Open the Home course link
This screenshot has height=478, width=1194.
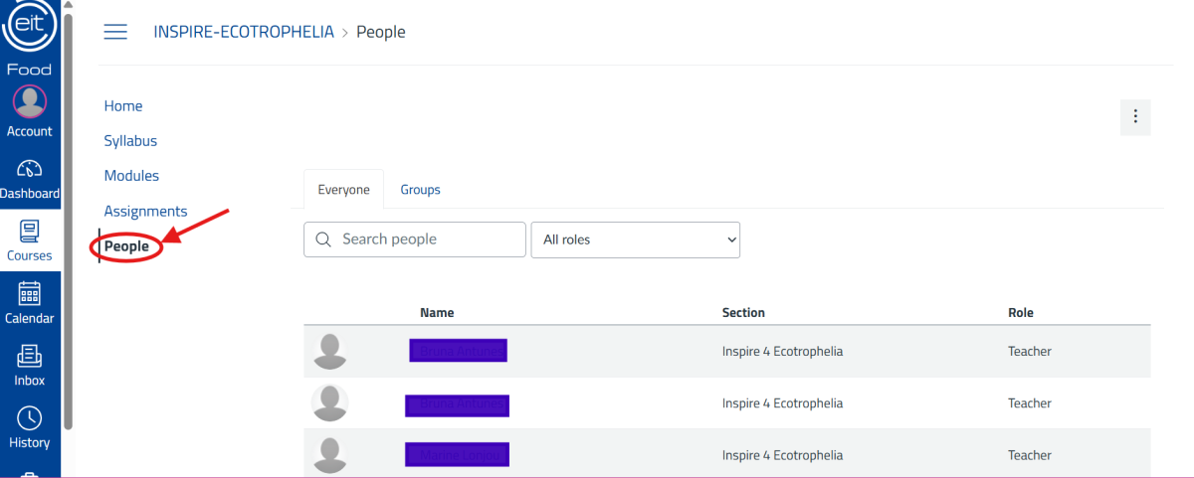[x=123, y=106]
